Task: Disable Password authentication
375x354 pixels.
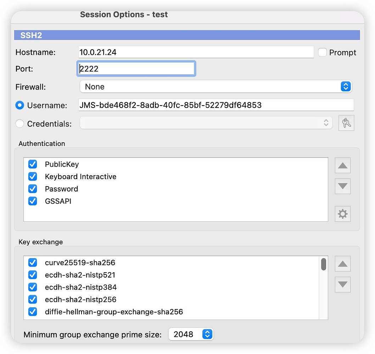Action: [33, 189]
